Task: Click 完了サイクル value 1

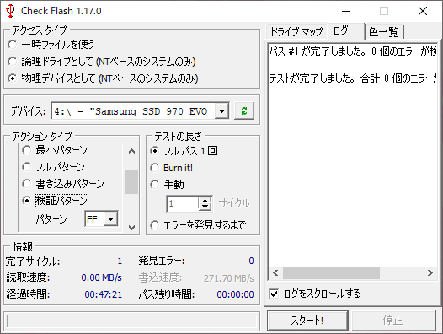Action: (x=120, y=261)
